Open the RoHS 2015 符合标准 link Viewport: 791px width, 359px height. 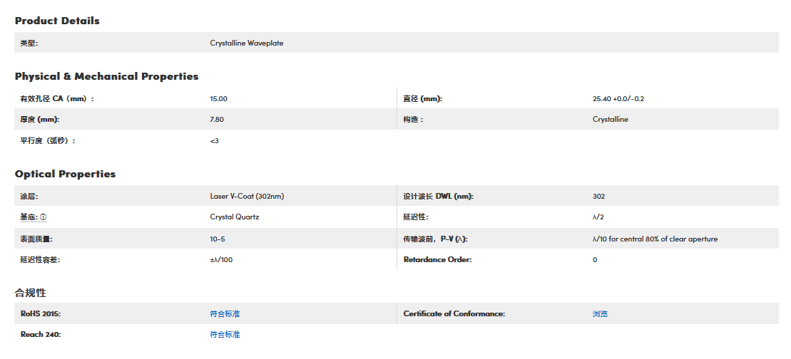225,313
